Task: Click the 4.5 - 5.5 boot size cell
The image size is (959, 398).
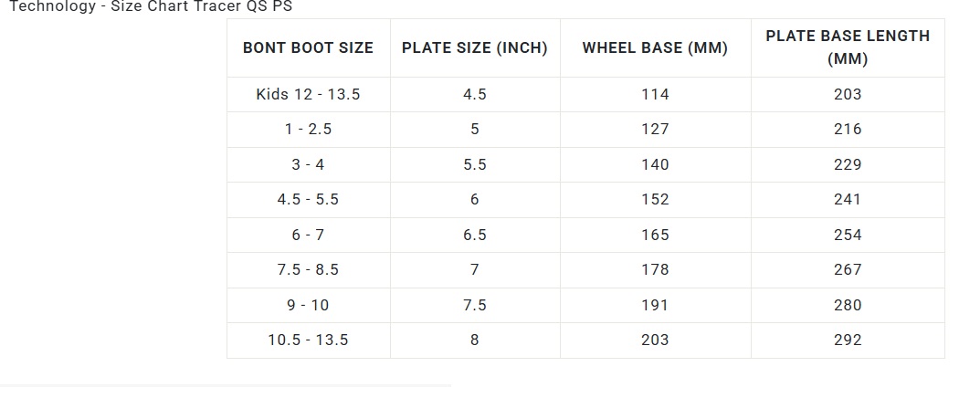Action: click(x=308, y=199)
